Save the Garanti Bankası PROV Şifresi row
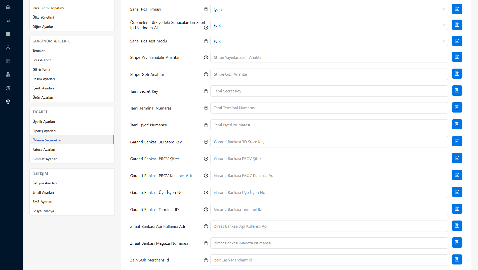The height and width of the screenshot is (270, 478). [x=457, y=158]
